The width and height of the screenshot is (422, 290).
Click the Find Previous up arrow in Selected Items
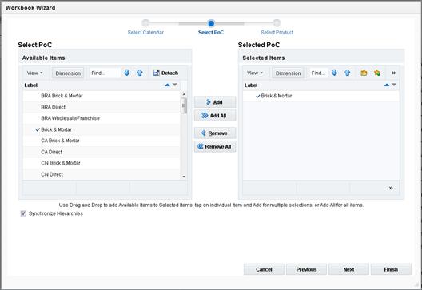[x=348, y=73]
